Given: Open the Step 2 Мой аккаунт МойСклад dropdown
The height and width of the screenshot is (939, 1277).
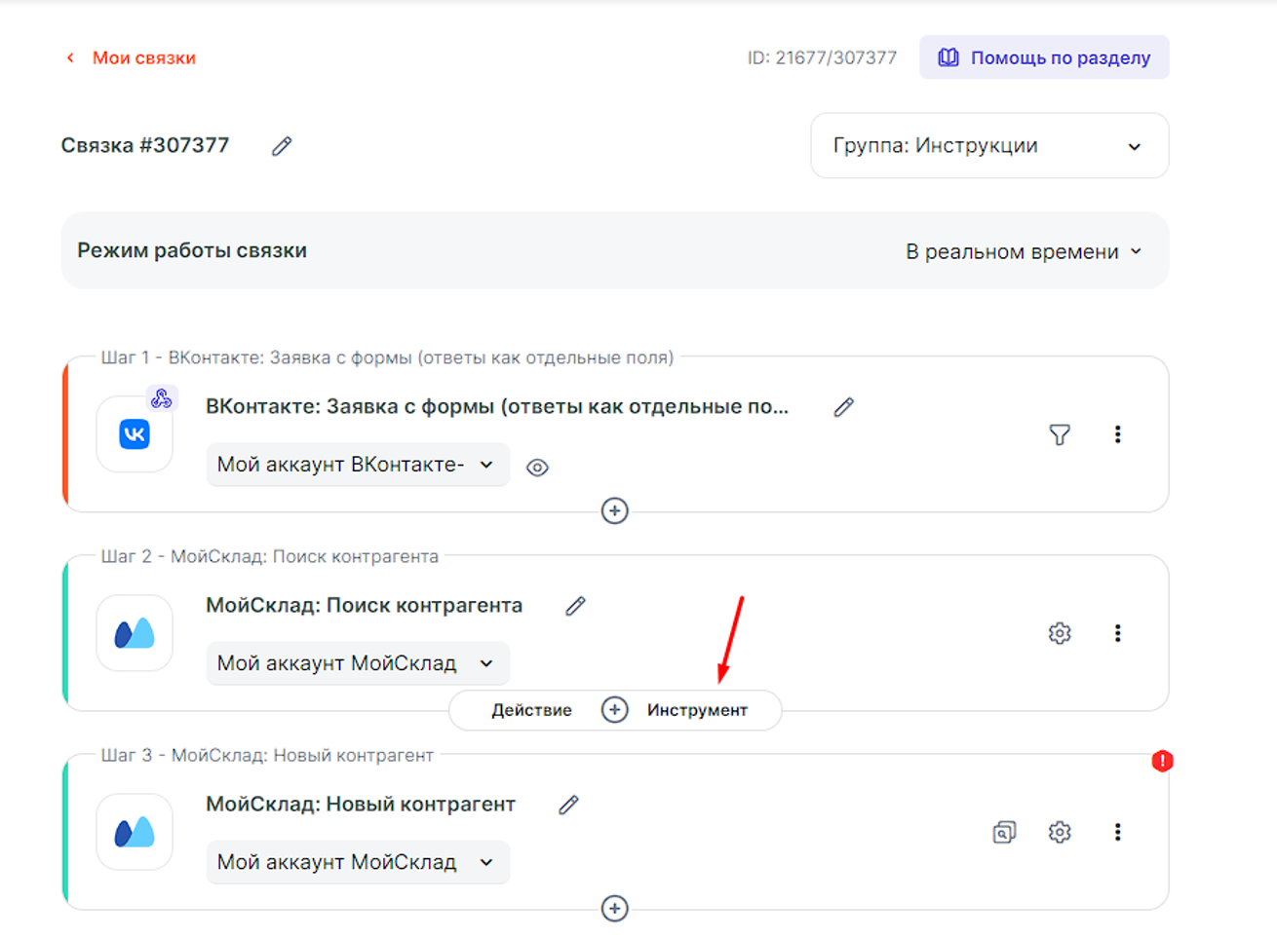Looking at the screenshot, I should point(357,663).
